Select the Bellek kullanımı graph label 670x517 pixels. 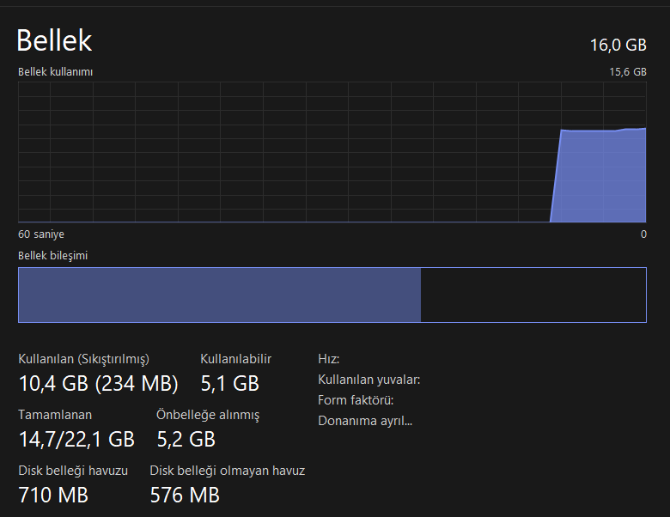point(55,72)
